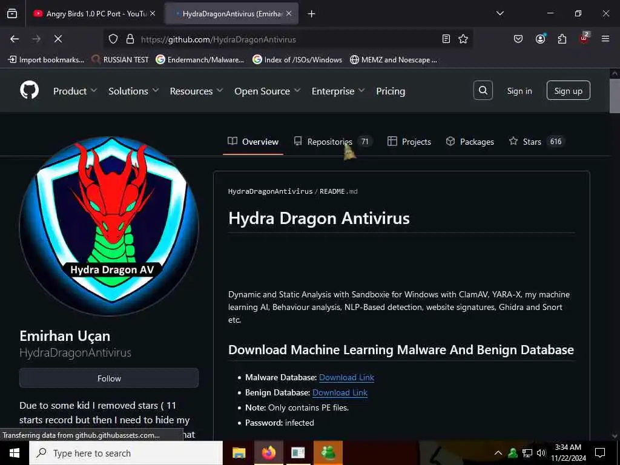Stop loading the page with X button
Screen dimensions: 620x465
[58, 39]
